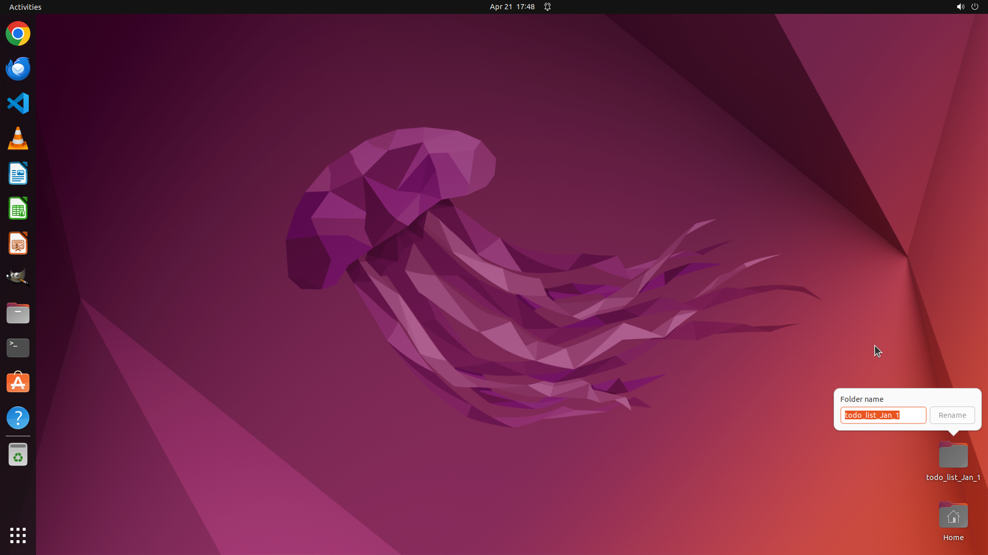Select the Home folder on desktop
The image size is (988, 555).
coord(953,516)
